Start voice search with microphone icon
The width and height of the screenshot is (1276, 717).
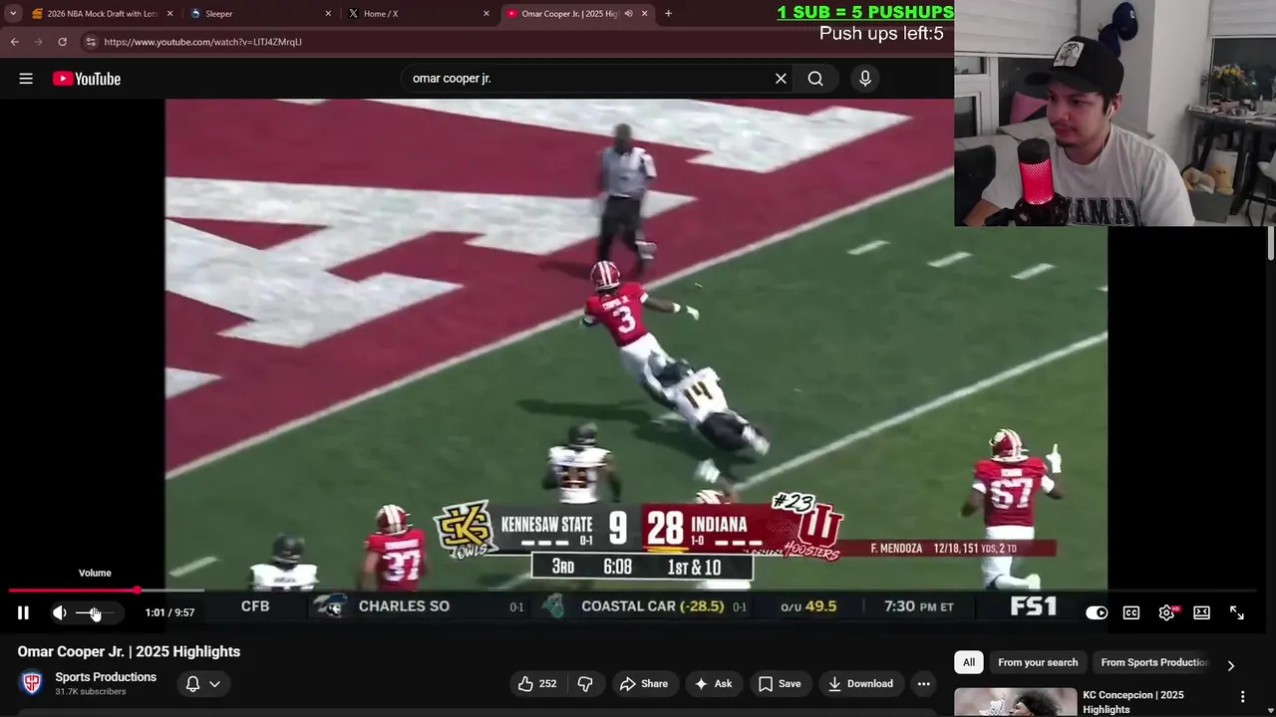(x=865, y=79)
